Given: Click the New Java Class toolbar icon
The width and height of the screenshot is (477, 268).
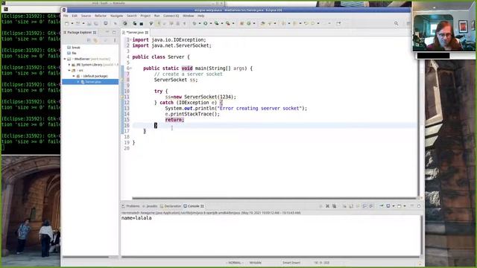Looking at the screenshot, I should (x=248, y=23).
